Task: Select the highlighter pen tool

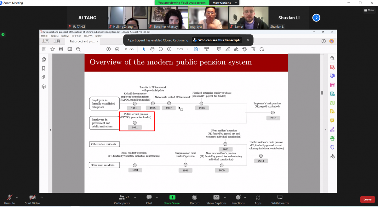Action: (x=228, y=49)
